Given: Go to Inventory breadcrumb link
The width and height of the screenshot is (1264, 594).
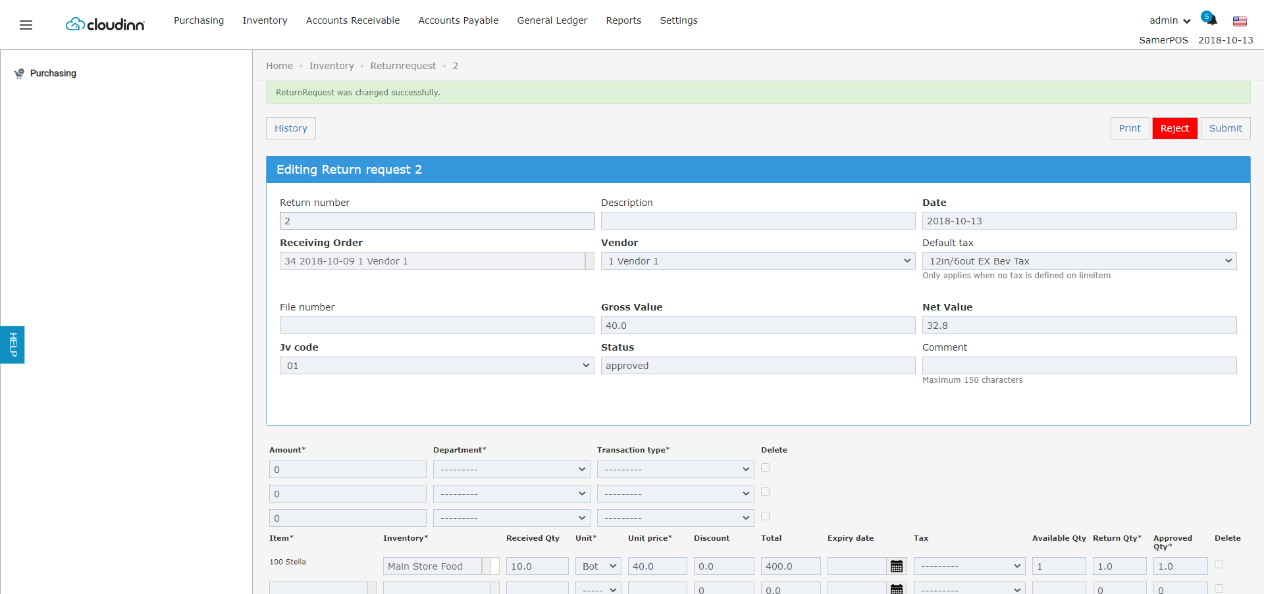Looking at the screenshot, I should pyautogui.click(x=332, y=66).
